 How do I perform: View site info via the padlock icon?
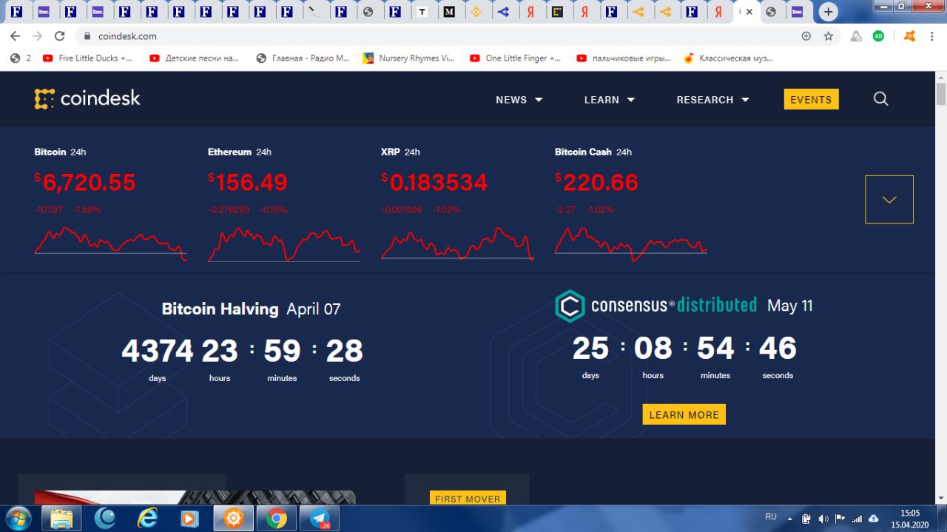pyautogui.click(x=87, y=36)
